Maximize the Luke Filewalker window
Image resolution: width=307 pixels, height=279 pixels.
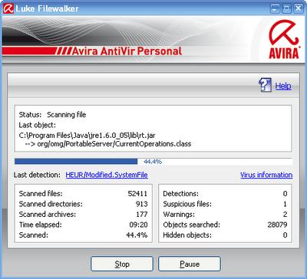pyautogui.click(x=287, y=8)
